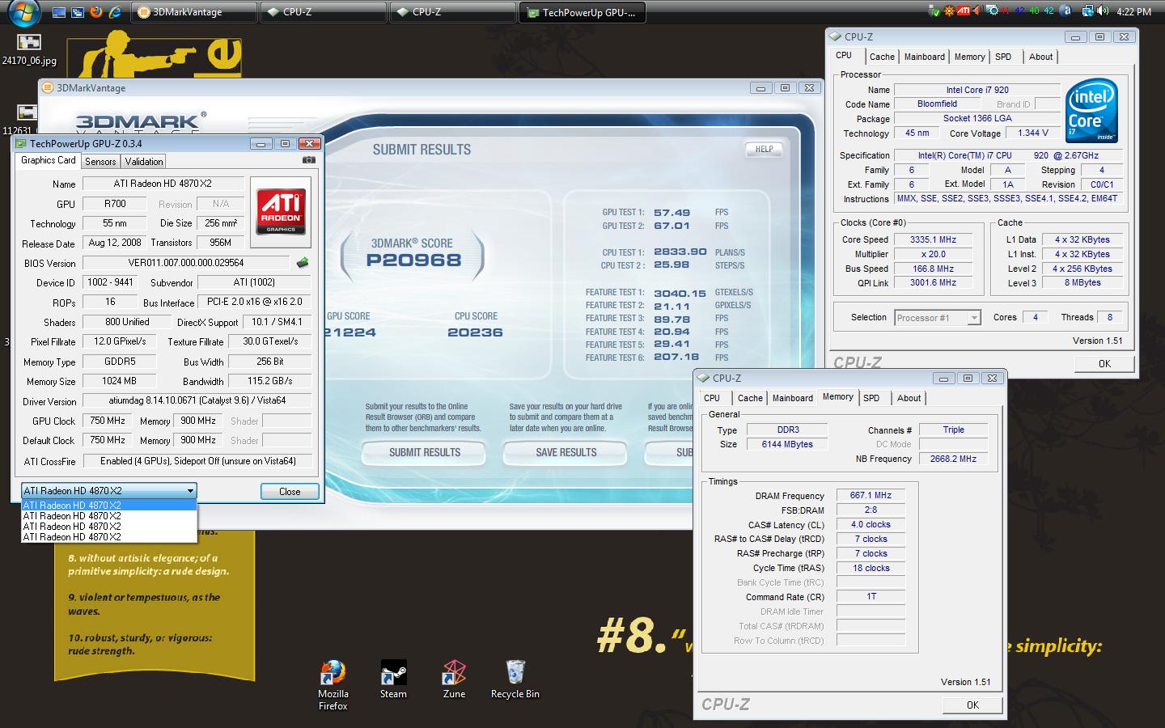
Task: Click the orange sun-shaped tray icon
Action: 949,11
